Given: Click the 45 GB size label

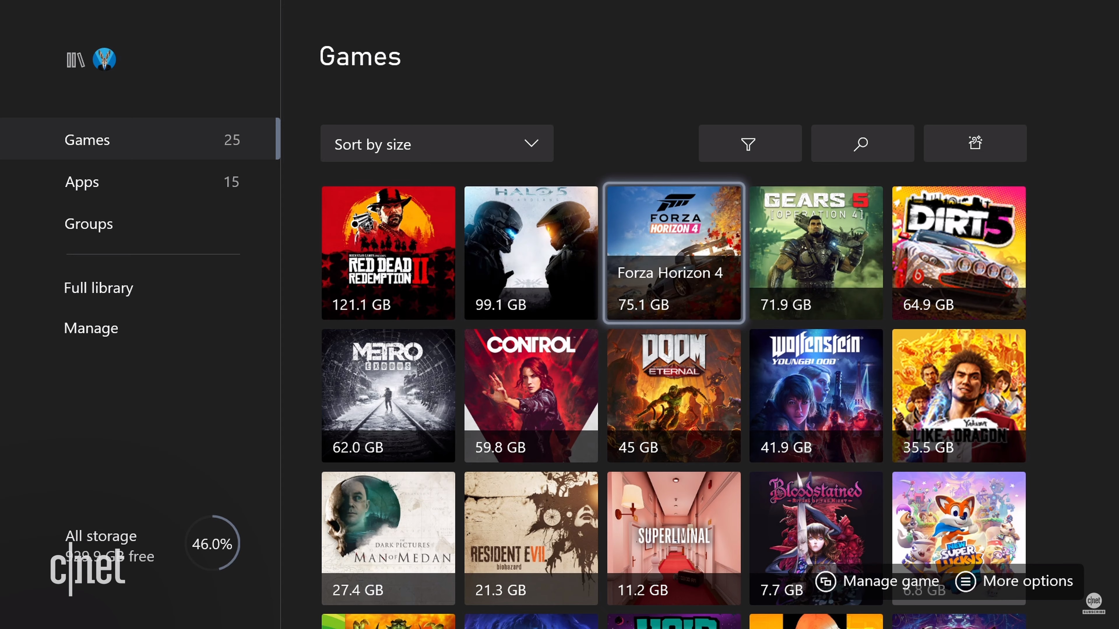Looking at the screenshot, I should click(x=638, y=447).
